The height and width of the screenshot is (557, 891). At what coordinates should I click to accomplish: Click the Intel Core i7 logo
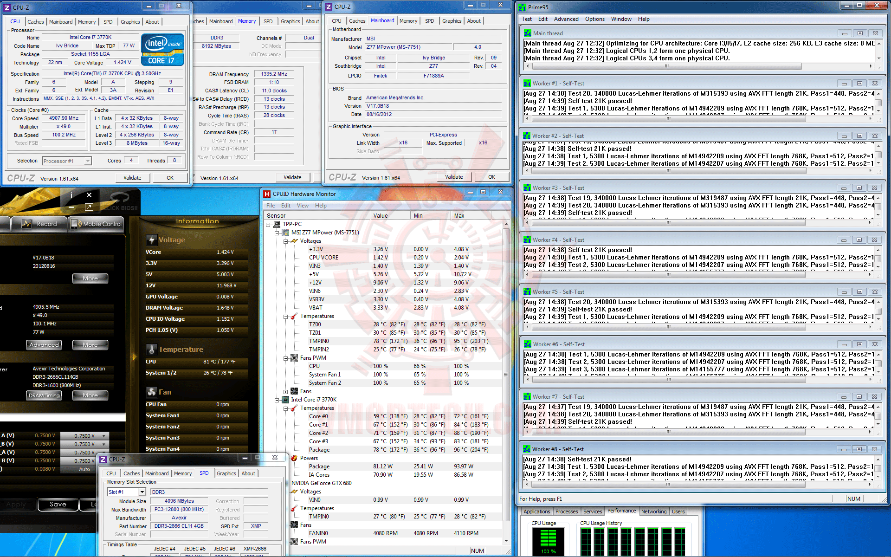(x=162, y=50)
